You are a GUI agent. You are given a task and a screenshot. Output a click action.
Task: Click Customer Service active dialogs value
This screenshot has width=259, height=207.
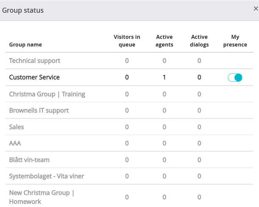pos(199,77)
